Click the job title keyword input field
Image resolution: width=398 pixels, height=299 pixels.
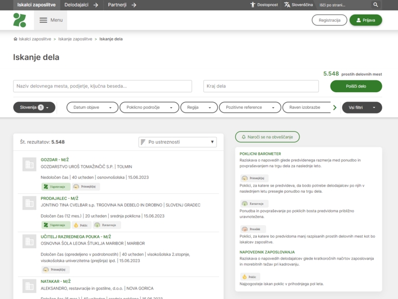coord(103,86)
